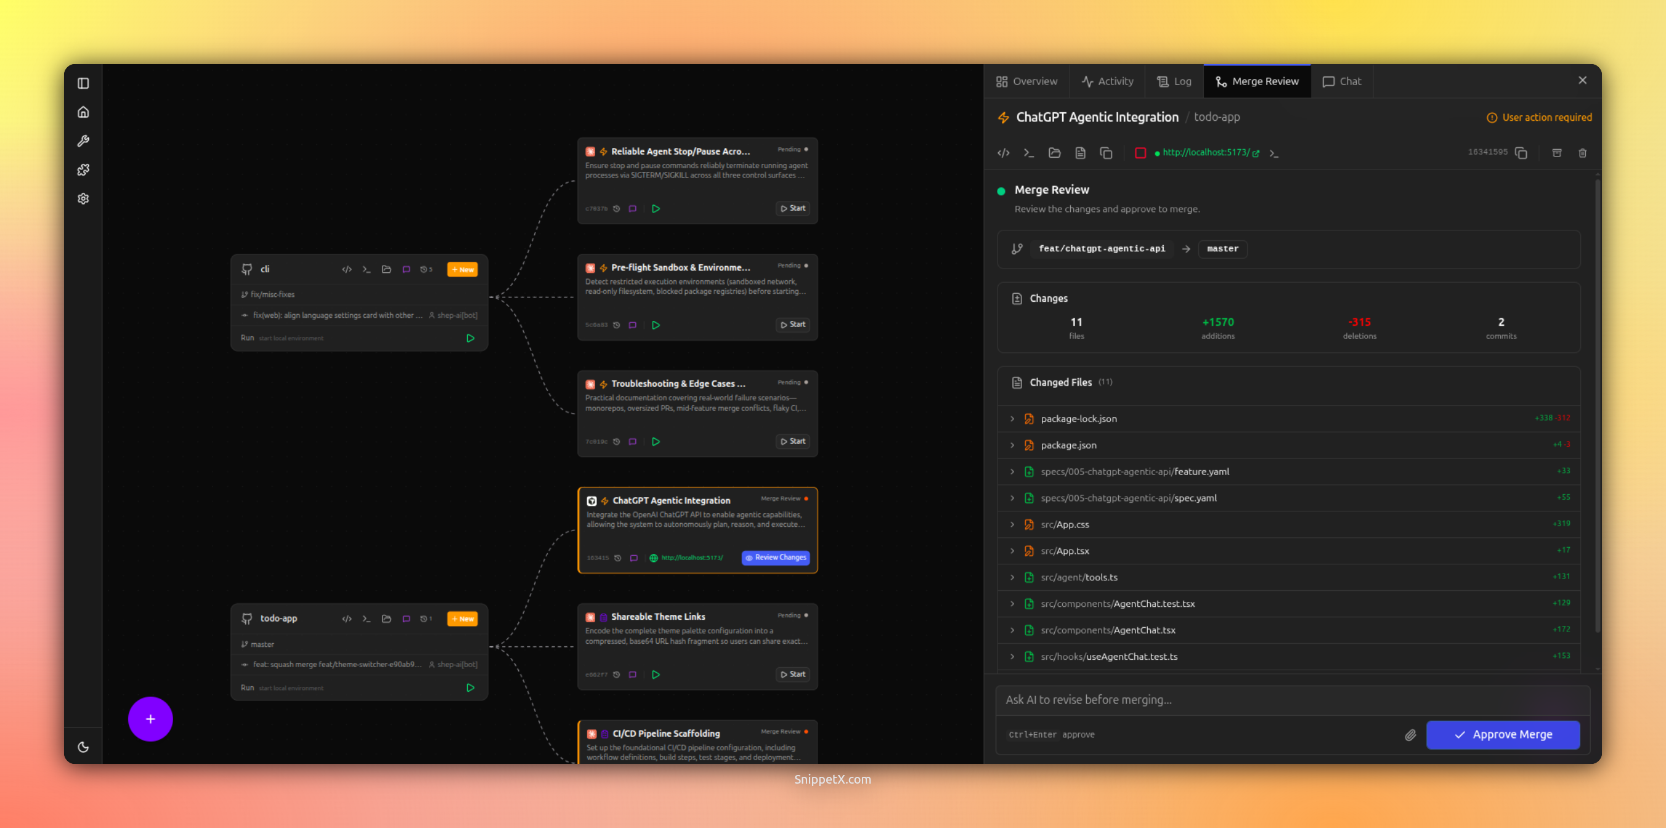Toggle the sidebar panel icon
Screen dimensions: 1666x828
tap(83, 83)
